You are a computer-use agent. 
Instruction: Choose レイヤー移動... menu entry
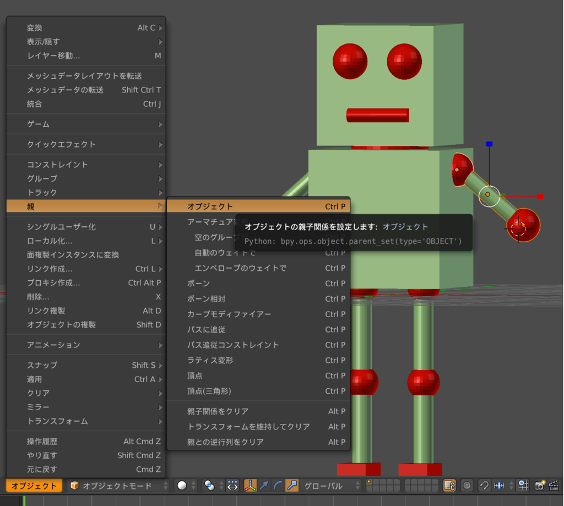click(86, 56)
